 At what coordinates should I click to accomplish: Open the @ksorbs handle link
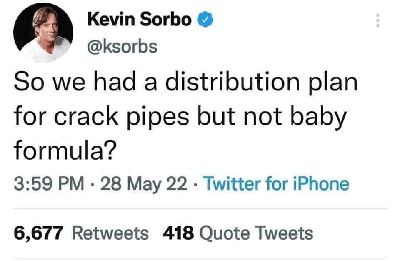(x=122, y=46)
